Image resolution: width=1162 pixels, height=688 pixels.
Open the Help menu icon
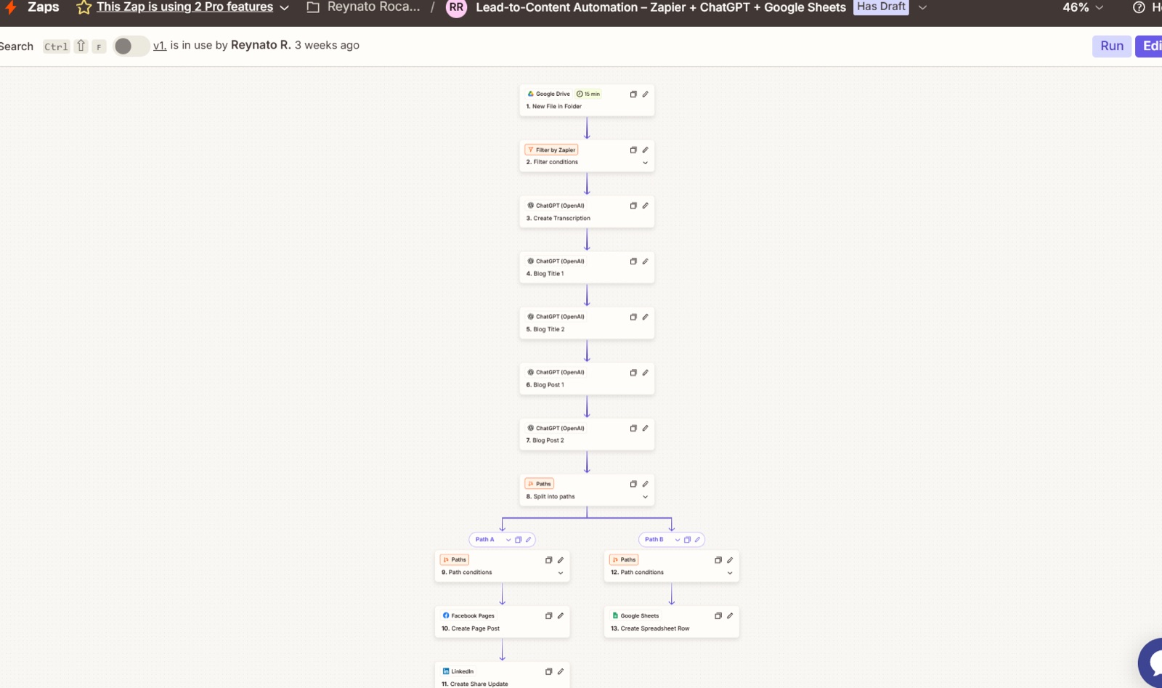click(1139, 7)
